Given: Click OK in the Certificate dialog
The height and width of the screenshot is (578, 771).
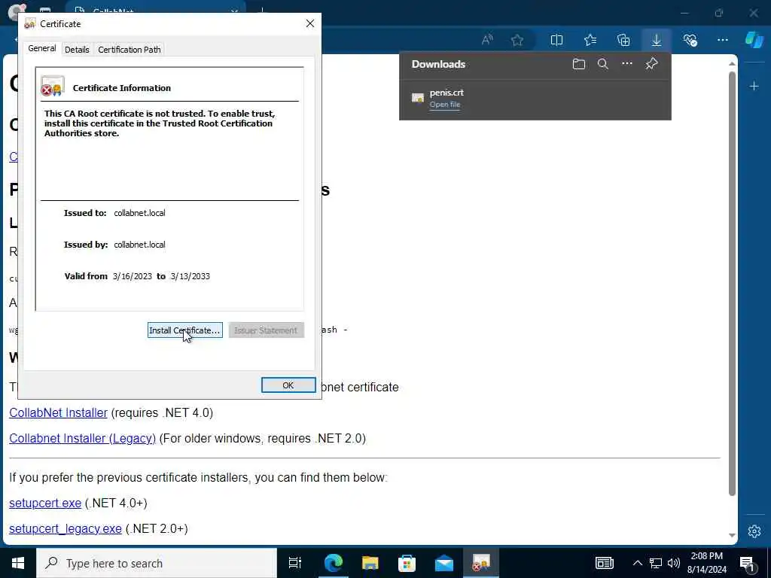Looking at the screenshot, I should click(288, 385).
